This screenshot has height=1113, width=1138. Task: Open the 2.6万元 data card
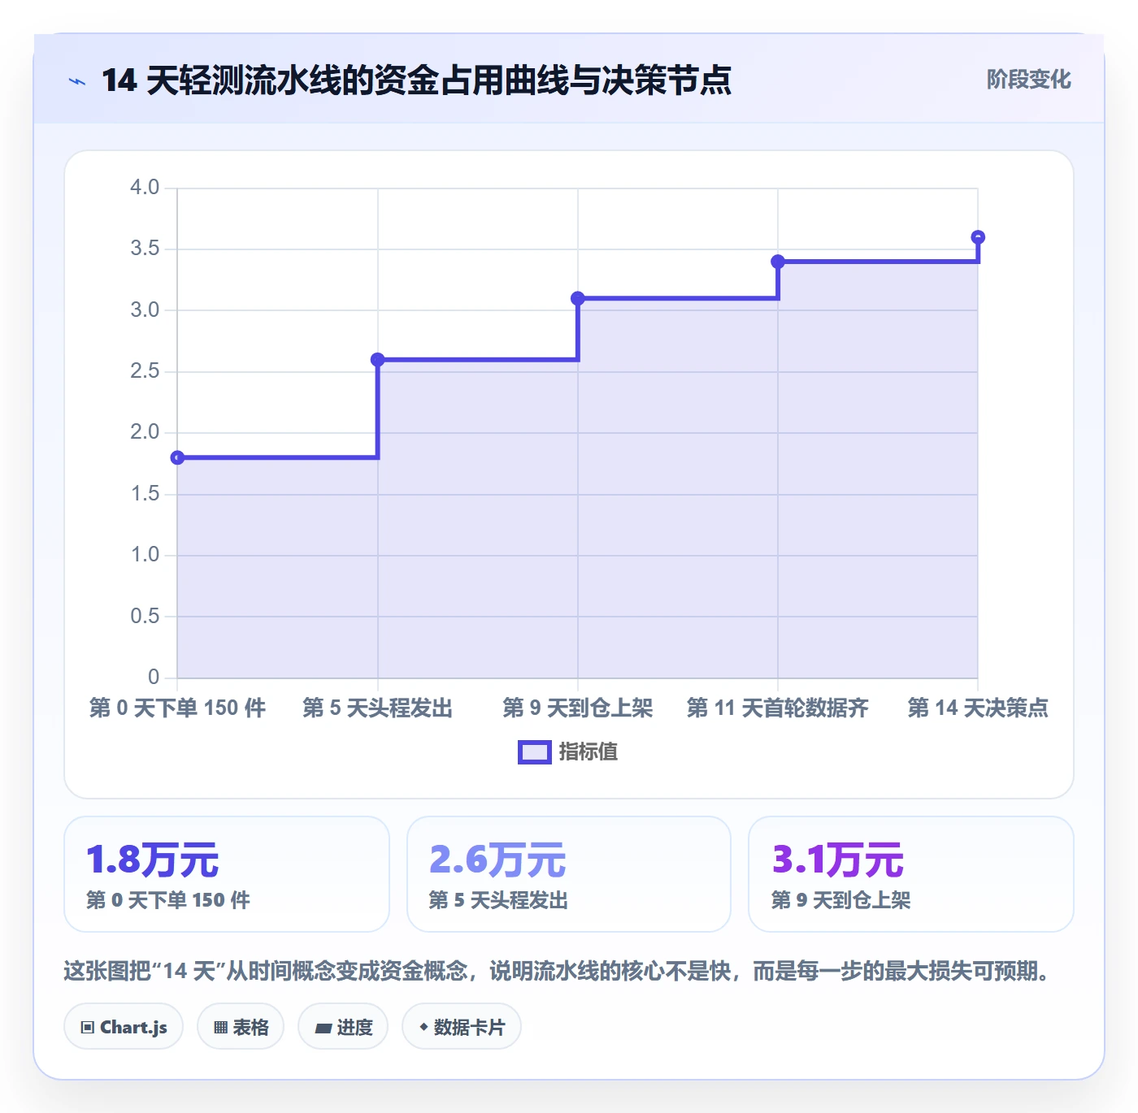pos(569,874)
